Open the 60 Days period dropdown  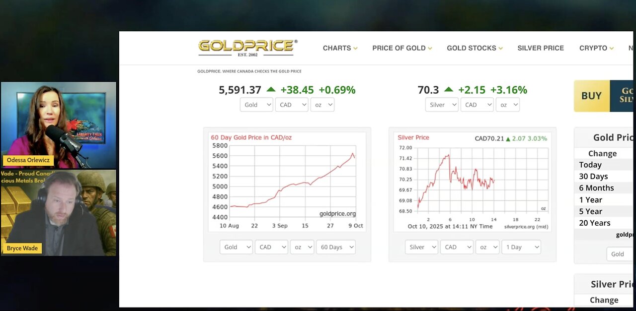tap(336, 247)
